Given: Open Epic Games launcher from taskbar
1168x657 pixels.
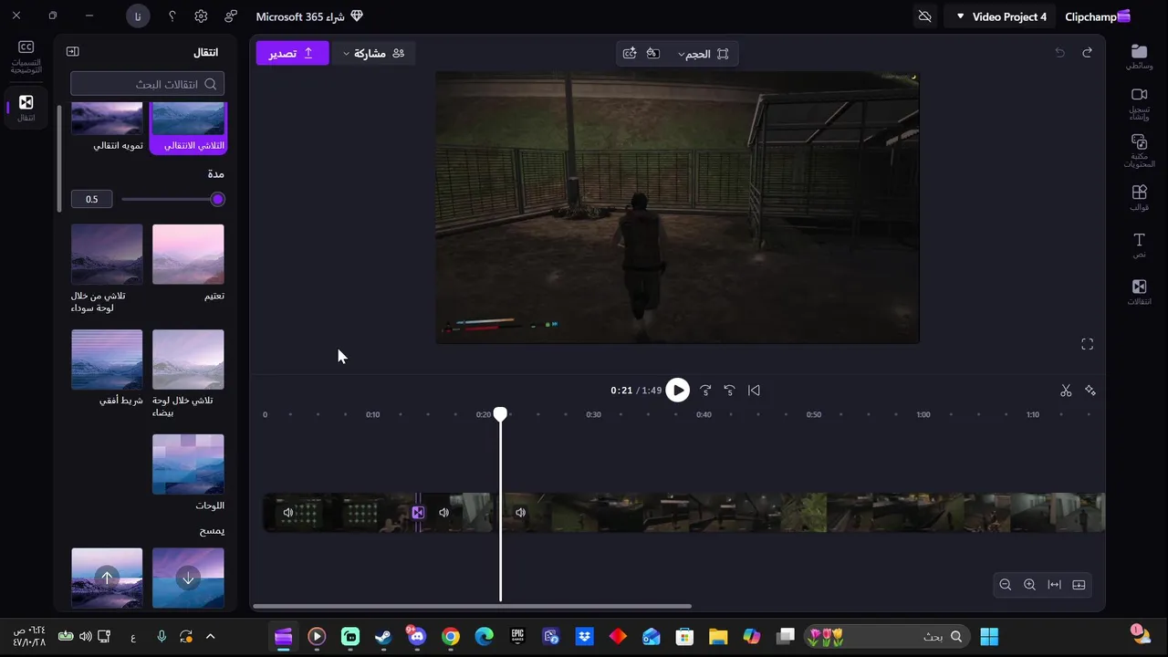Looking at the screenshot, I should pyautogui.click(x=517, y=636).
